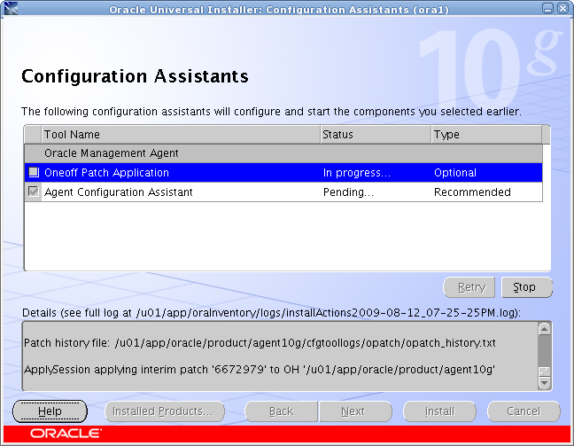Viewport: 574px width, 446px height.
Task: Click the installer window icon in title bar
Action: coord(11,8)
